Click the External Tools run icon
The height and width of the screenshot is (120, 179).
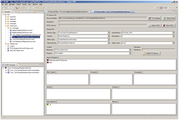(17, 8)
